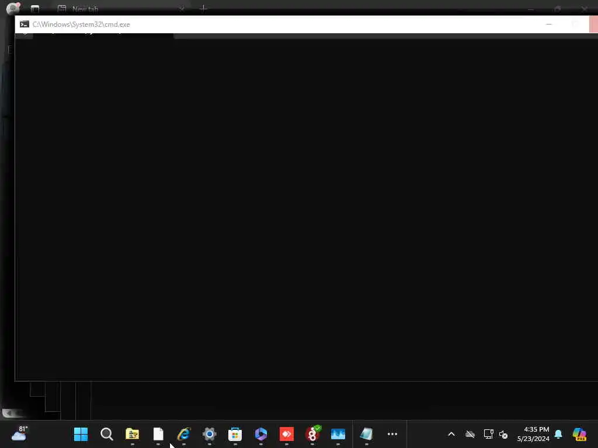This screenshot has height=448, width=598.
Task: Open File Explorer from the taskbar
Action: click(133, 434)
